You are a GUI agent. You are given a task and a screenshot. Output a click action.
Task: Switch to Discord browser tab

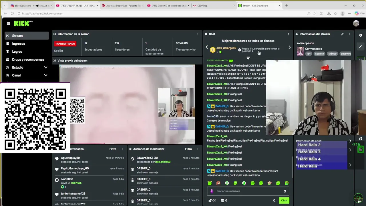click(31, 5)
